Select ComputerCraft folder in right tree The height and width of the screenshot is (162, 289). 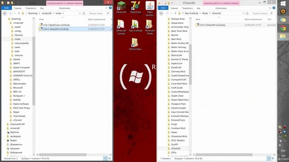pyautogui.click(x=178, y=80)
